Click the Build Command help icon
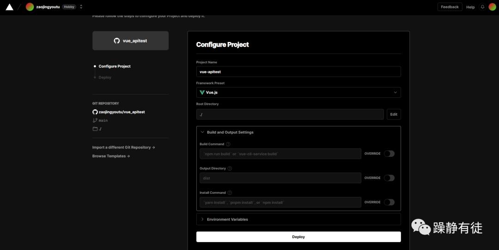 (228, 144)
